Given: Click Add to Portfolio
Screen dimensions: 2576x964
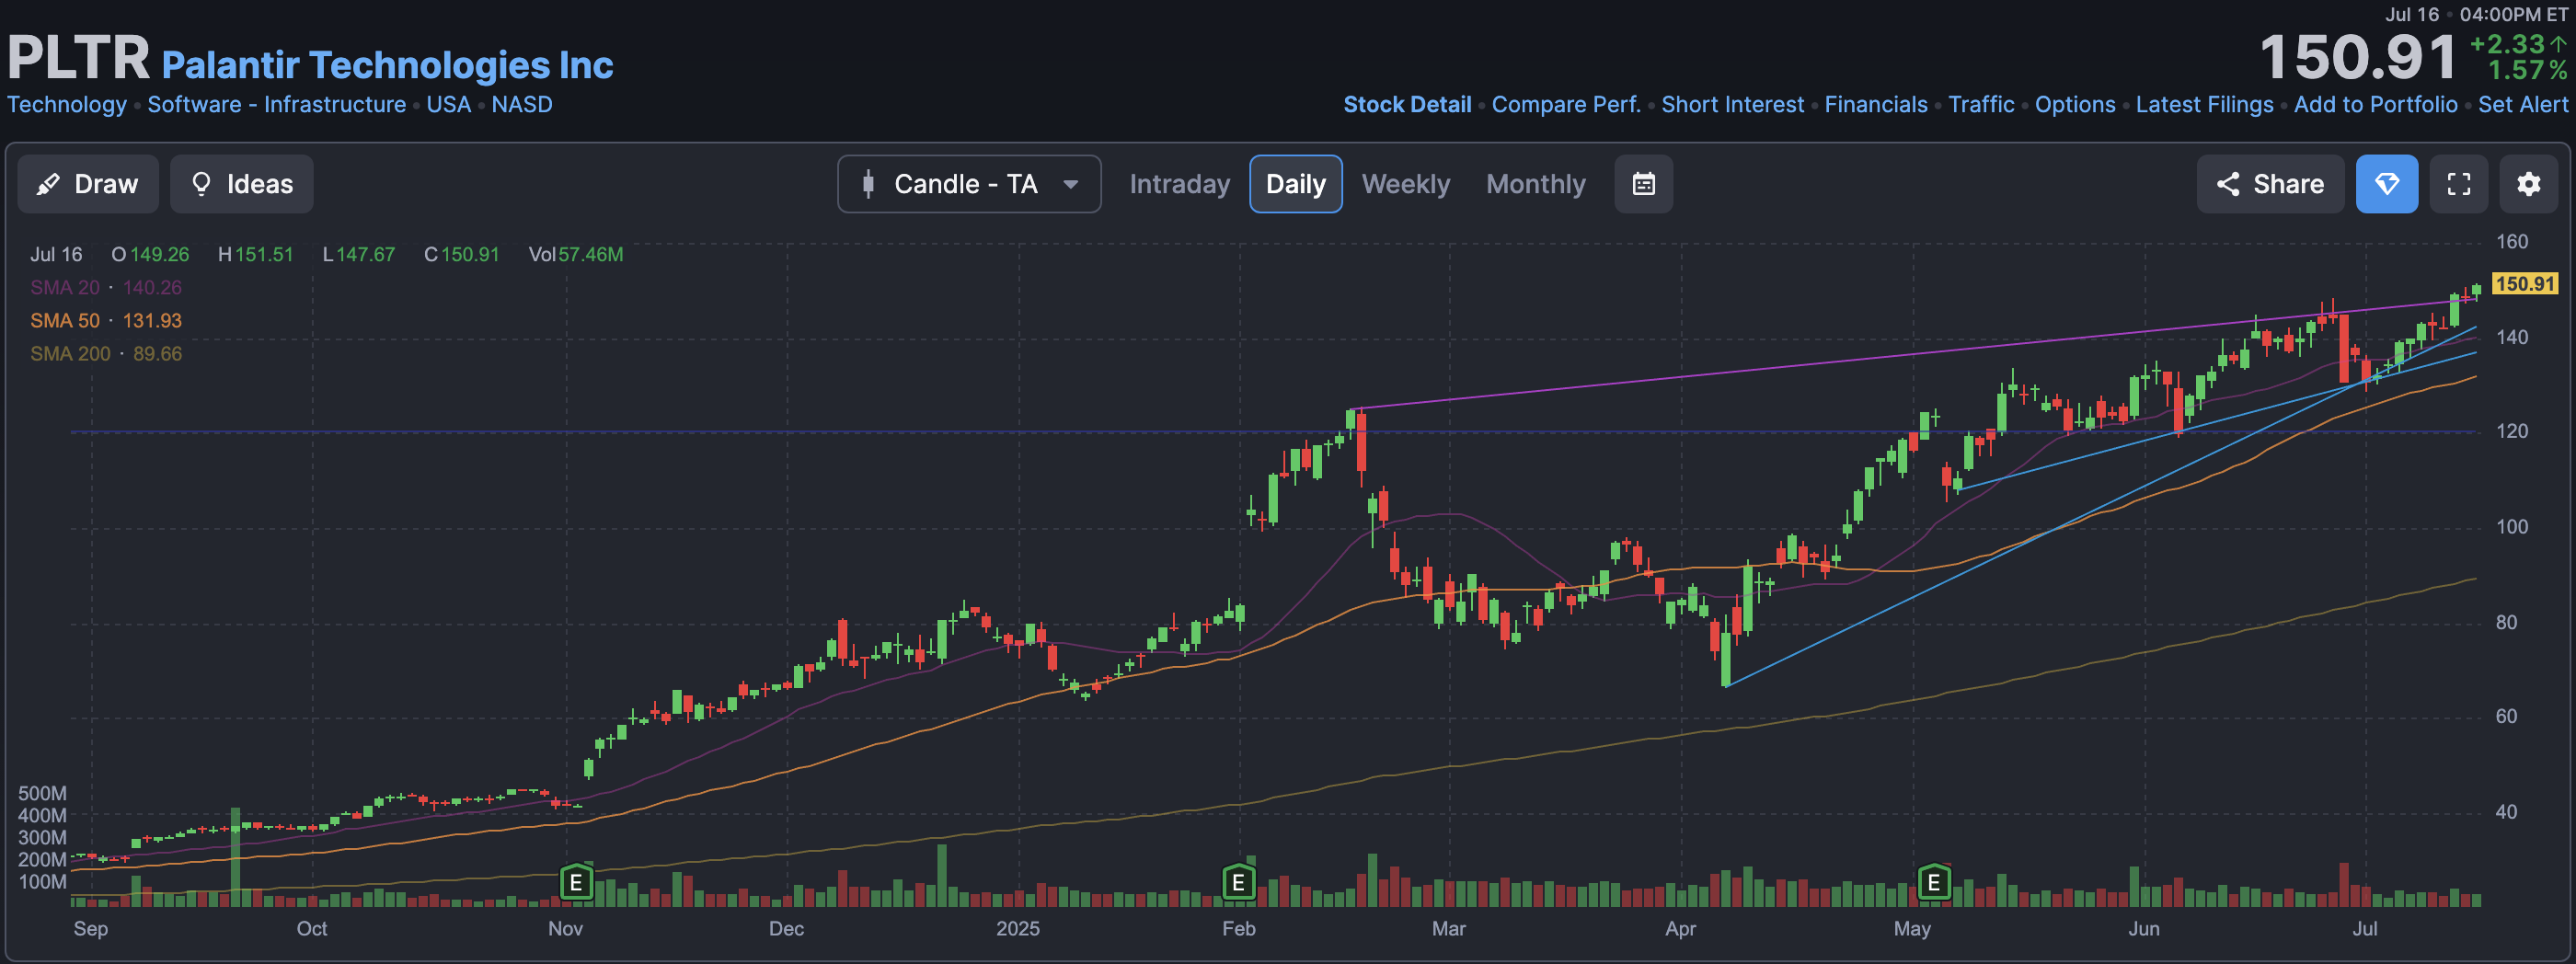Looking at the screenshot, I should [x=2375, y=104].
